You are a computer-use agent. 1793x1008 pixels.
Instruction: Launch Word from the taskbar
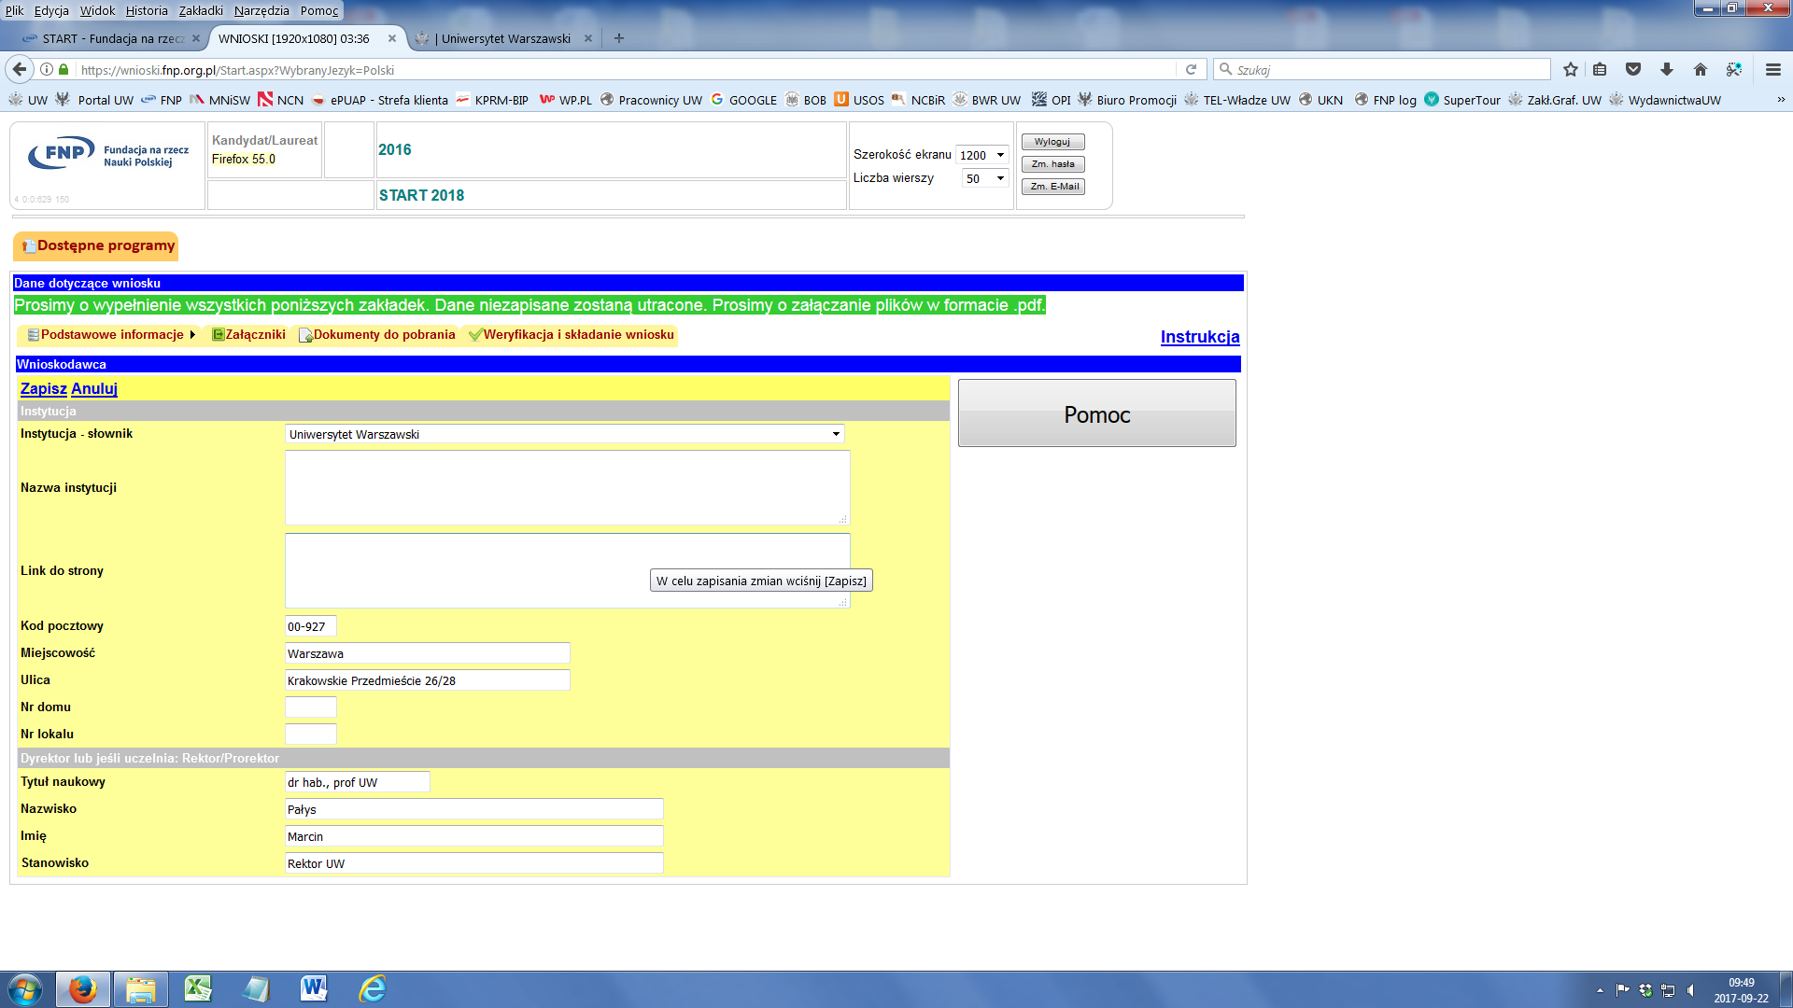click(x=314, y=988)
